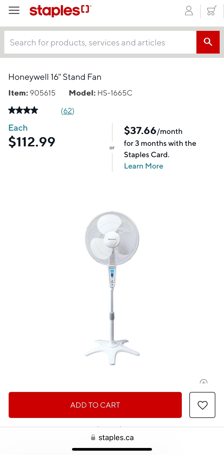Click Learn More about Staples Card
Image resolution: width=224 pixels, height=455 pixels.
coord(143,166)
